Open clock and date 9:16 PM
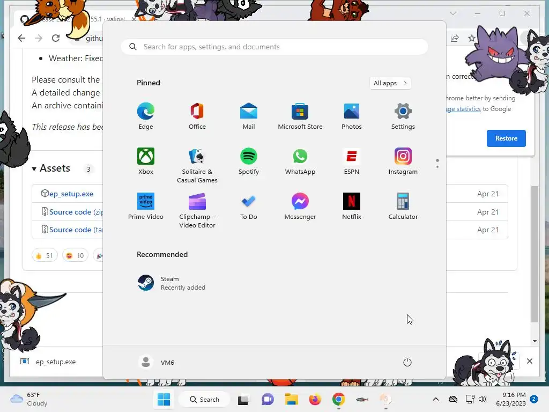The width and height of the screenshot is (549, 412). pos(511,399)
